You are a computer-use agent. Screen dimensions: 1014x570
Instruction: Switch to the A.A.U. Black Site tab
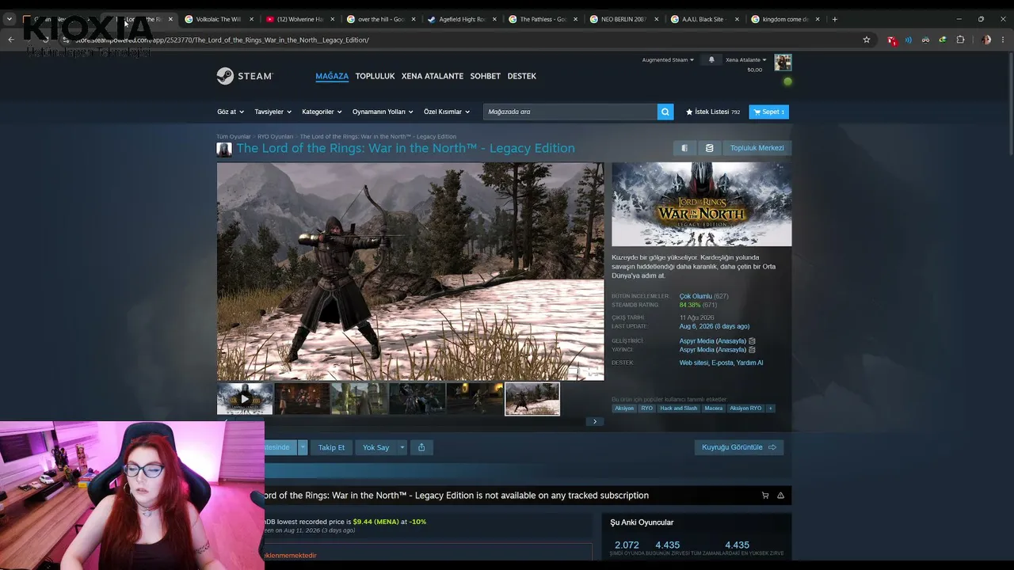coord(704,19)
